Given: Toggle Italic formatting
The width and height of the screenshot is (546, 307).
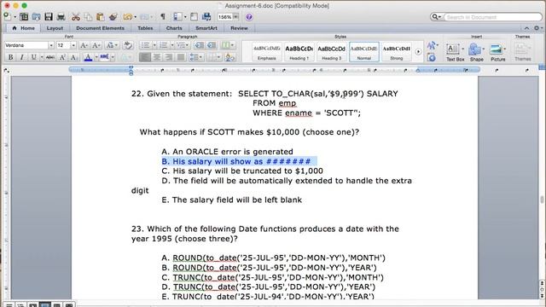Looking at the screenshot, I should pos(22,57).
